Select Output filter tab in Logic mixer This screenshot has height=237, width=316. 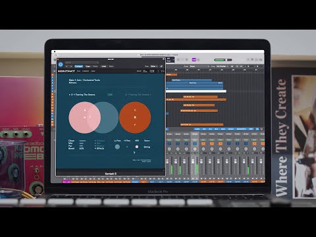(231, 129)
